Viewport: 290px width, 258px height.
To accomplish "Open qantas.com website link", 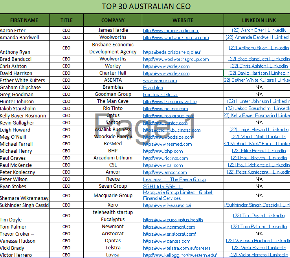I will [x=167, y=241].
